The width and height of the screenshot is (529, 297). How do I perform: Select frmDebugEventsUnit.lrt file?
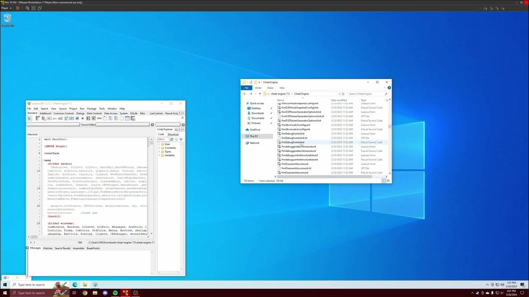294,138
